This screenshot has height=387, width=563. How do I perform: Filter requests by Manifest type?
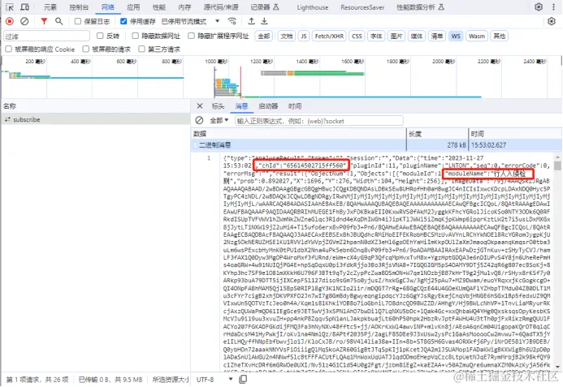click(436, 36)
